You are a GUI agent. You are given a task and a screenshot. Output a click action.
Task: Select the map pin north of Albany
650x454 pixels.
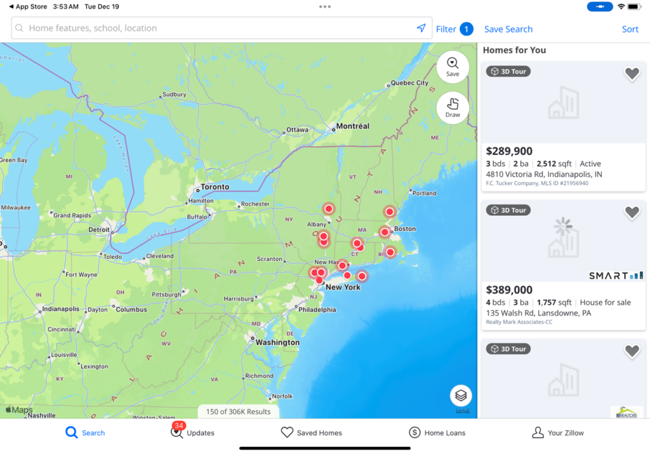[x=329, y=208]
